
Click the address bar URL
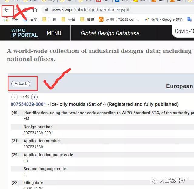pos(90,10)
